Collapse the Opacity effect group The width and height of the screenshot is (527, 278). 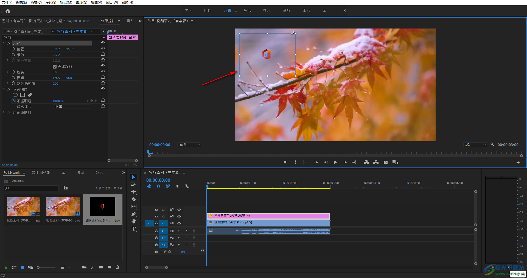(4, 89)
